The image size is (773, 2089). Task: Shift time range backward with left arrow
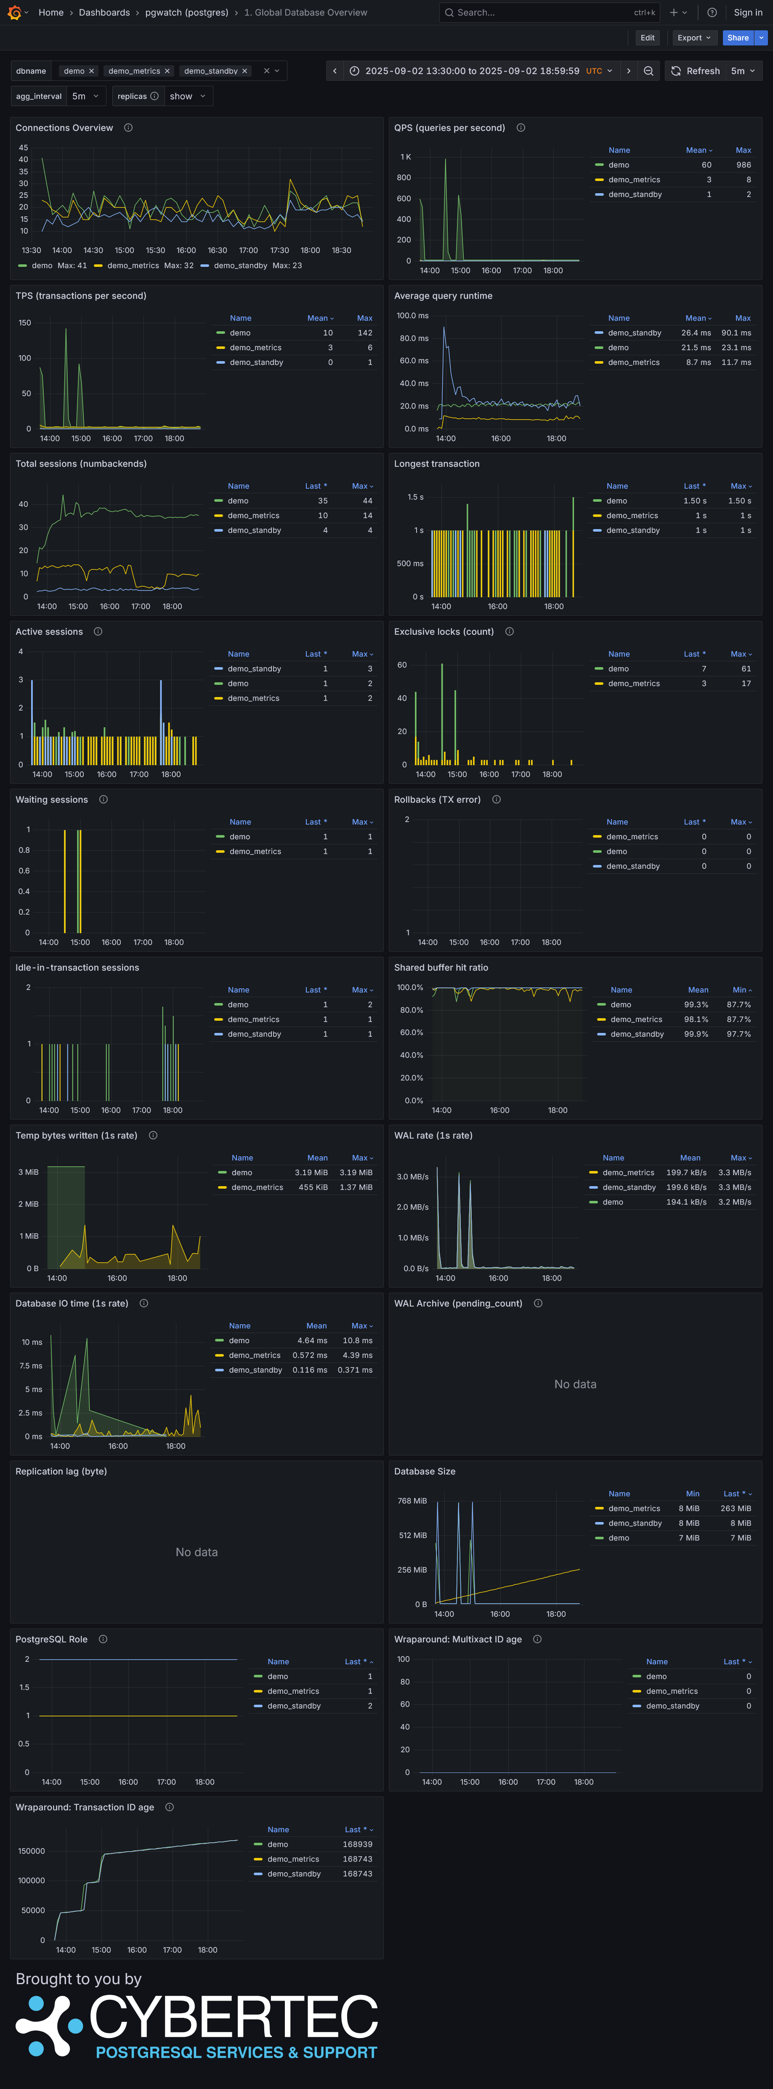(334, 72)
